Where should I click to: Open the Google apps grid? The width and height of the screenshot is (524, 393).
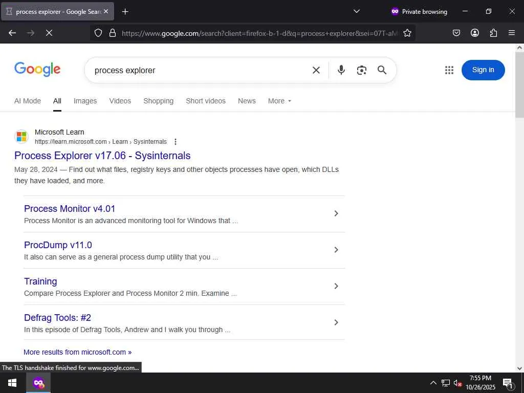pos(449,70)
